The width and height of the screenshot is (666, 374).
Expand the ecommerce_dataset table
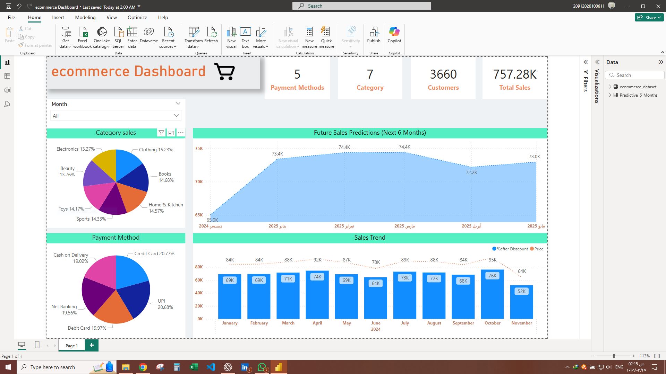point(610,87)
